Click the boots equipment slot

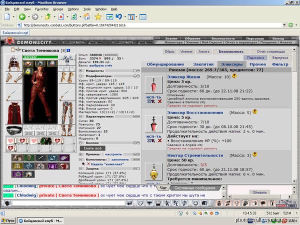coord(67,130)
